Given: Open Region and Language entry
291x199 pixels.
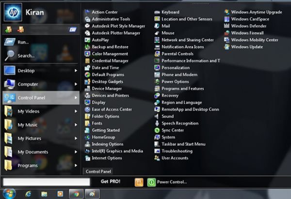Looking at the screenshot, I should pyautogui.click(x=178, y=103).
